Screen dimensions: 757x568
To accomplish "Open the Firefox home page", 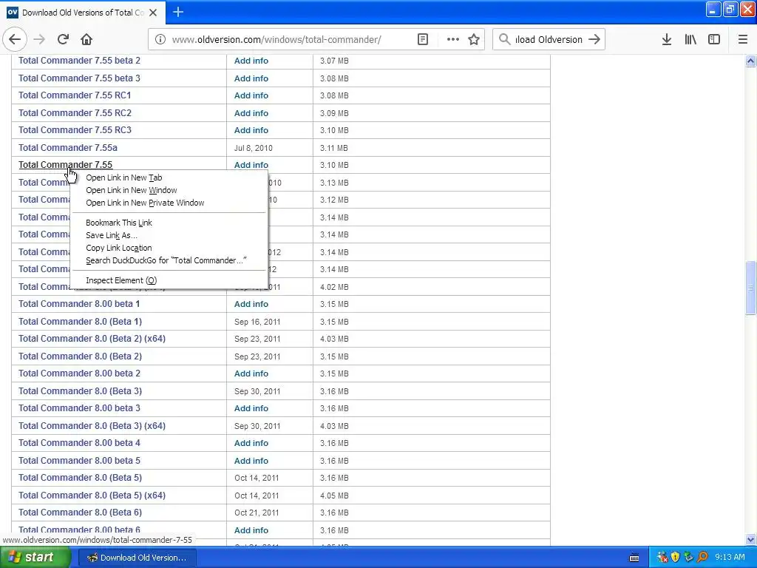I will (86, 40).
